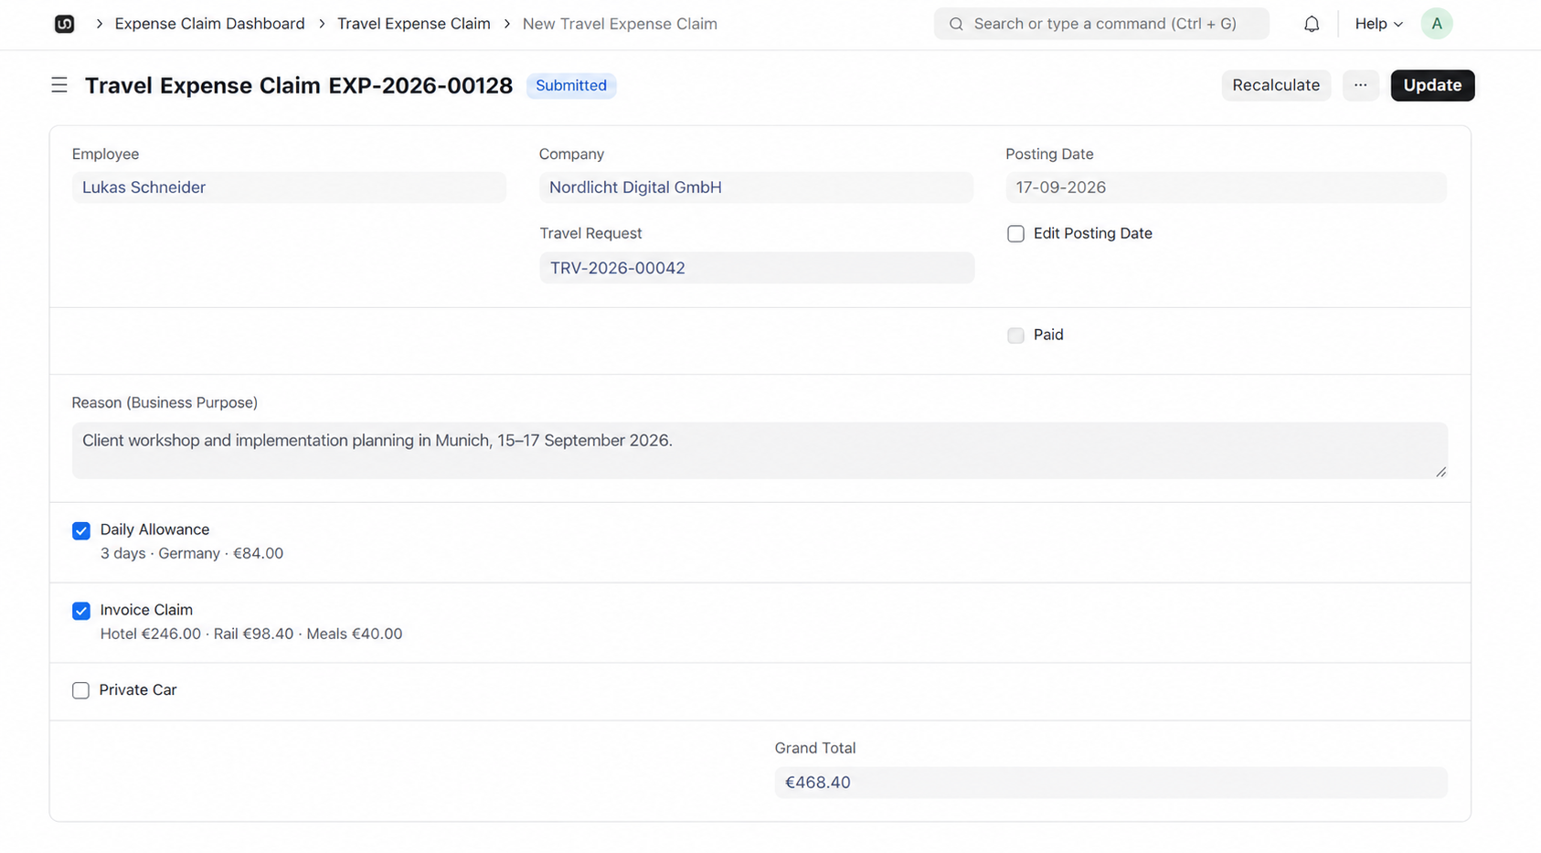
Task: Focus the search or command bar
Action: [x=1101, y=24]
